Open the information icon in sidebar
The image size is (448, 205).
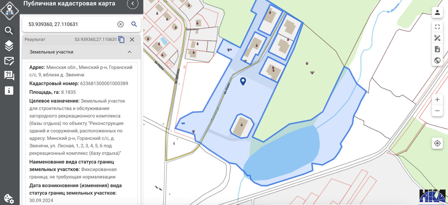[x=9, y=90]
